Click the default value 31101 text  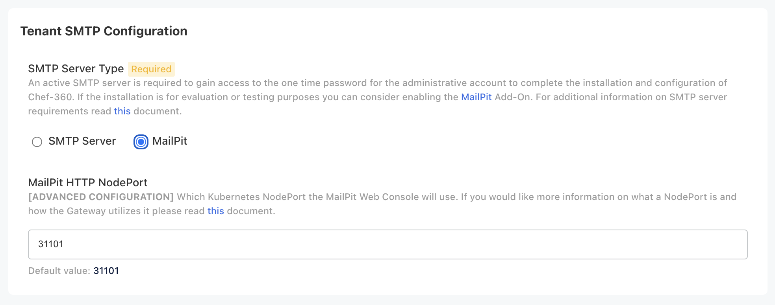(x=106, y=271)
